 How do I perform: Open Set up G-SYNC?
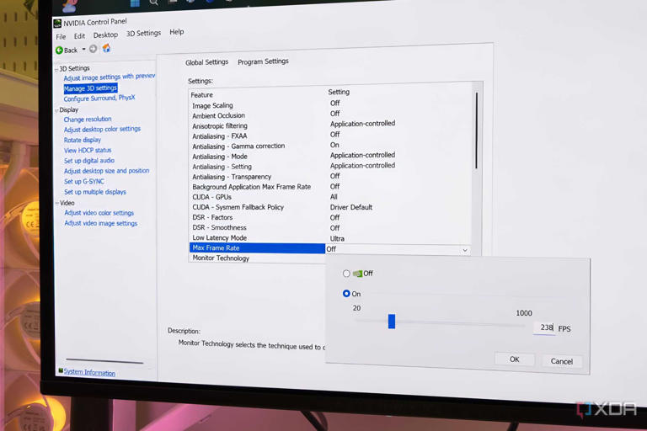click(x=84, y=182)
